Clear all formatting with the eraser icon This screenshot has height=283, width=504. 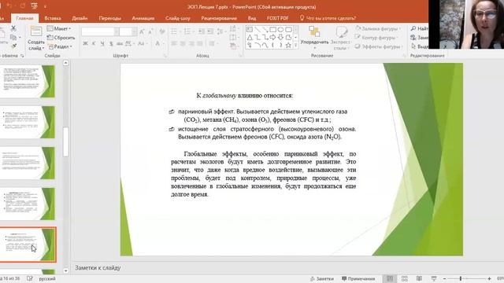162,31
